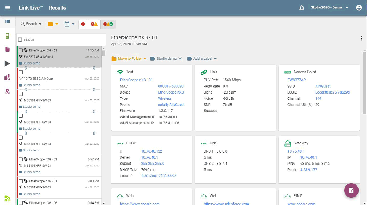
Task: Open the channel 149 link
Action: (x=318, y=98)
